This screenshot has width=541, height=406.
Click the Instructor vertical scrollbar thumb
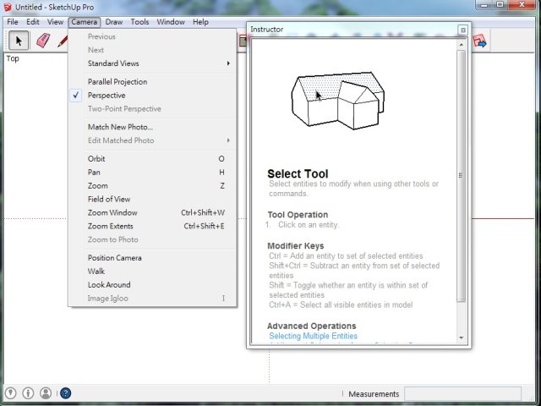click(x=461, y=176)
